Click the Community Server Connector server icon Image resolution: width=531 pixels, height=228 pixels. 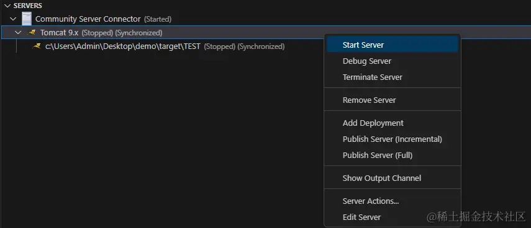[x=27, y=19]
